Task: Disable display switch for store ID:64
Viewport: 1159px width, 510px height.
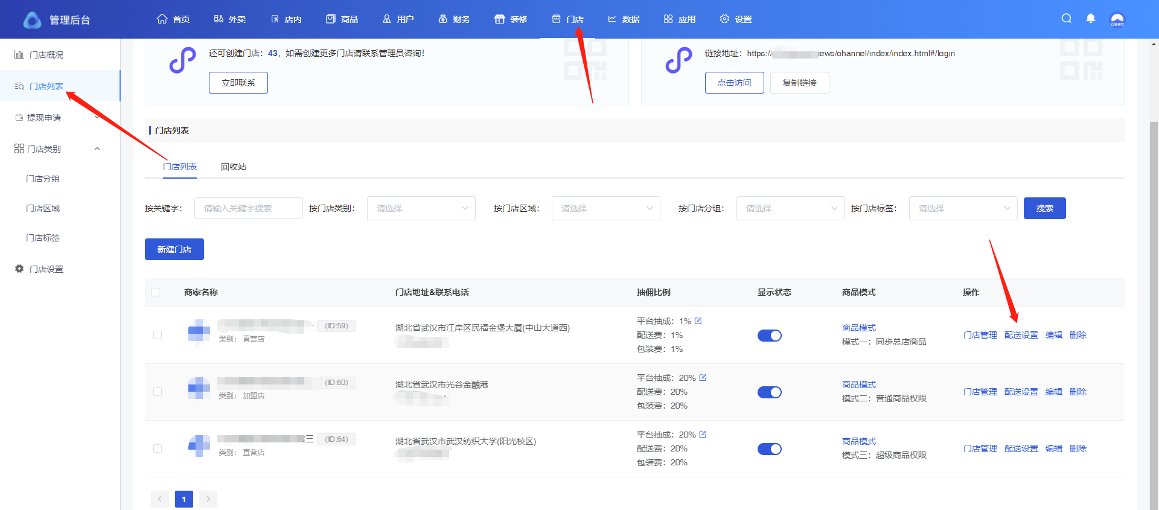Action: click(x=770, y=449)
